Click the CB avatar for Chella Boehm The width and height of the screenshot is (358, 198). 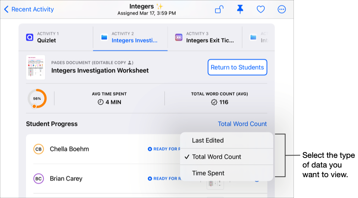pyautogui.click(x=38, y=149)
